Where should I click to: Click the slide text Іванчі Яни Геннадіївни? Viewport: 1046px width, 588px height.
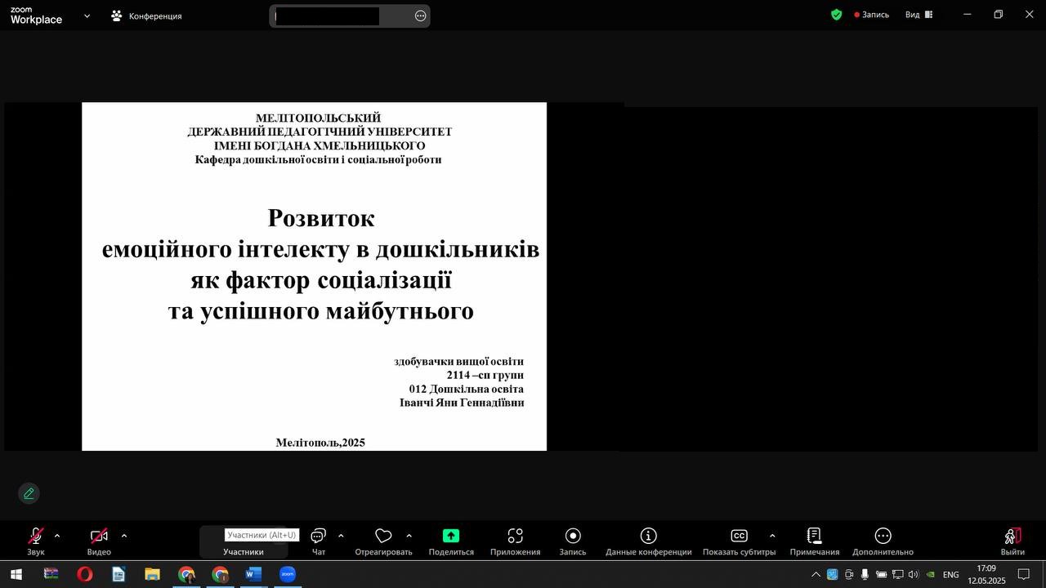click(462, 403)
